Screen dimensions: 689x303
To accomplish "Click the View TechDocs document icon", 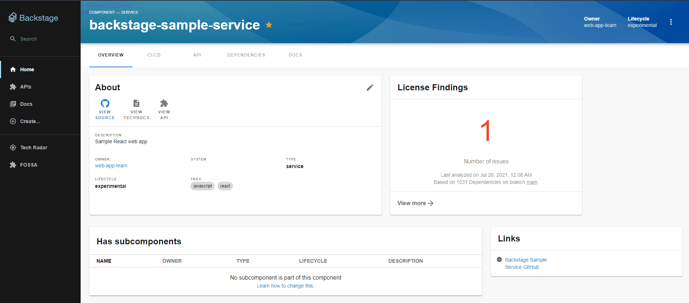I will click(x=136, y=103).
